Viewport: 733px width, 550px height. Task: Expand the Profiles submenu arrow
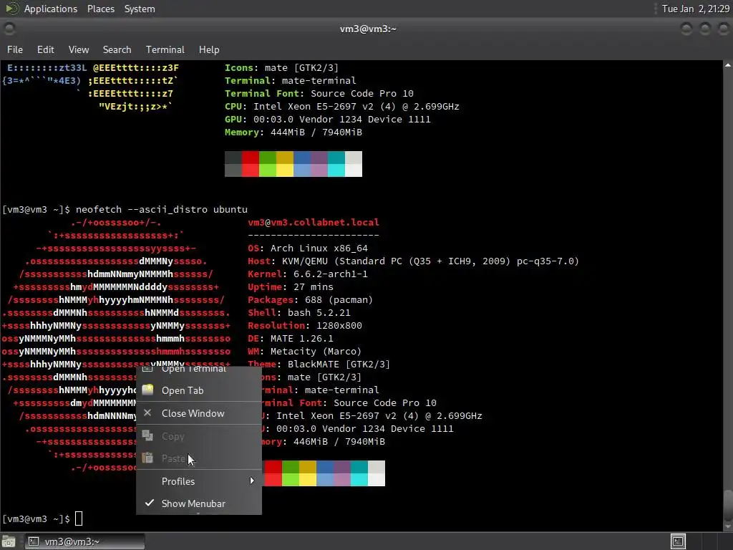coord(252,481)
